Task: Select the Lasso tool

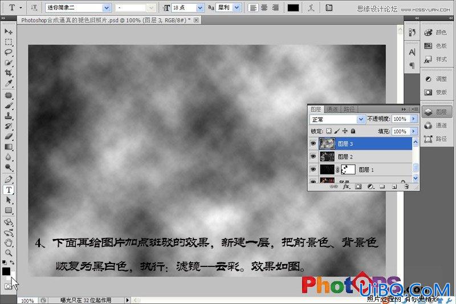Action: (x=9, y=52)
